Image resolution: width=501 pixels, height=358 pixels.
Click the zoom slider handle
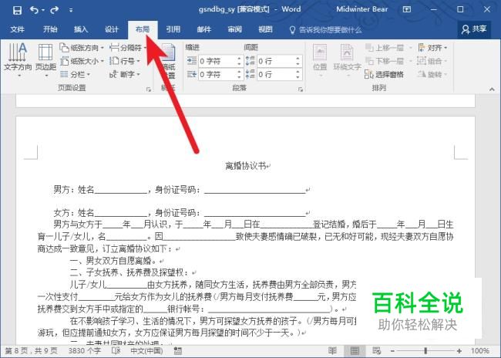coord(425,351)
